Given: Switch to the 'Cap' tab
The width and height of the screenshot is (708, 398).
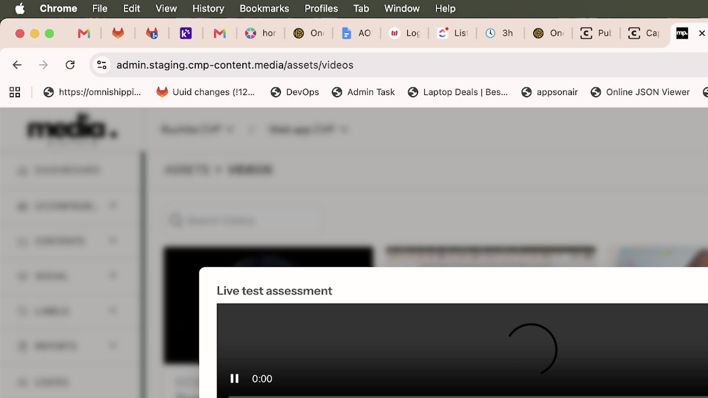Looking at the screenshot, I should click(x=644, y=34).
